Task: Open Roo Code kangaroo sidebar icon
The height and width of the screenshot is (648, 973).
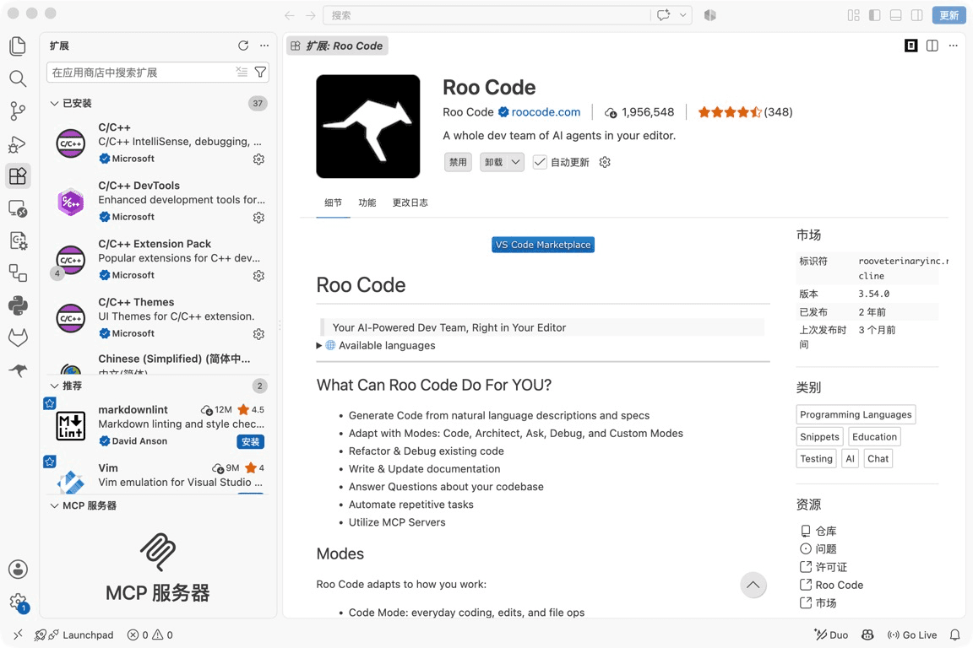Action: click(x=18, y=370)
